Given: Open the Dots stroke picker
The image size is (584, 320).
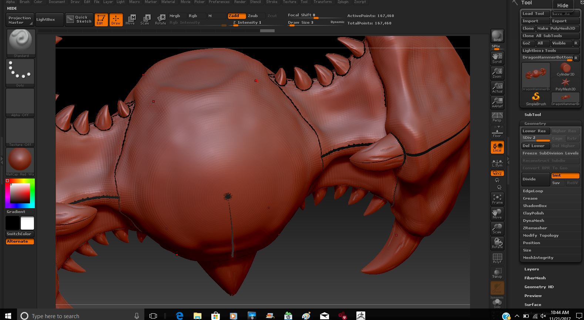Looking at the screenshot, I should click(21, 73).
